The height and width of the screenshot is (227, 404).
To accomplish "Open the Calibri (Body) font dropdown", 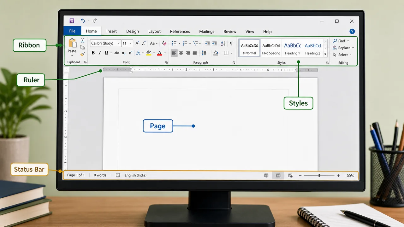I will 119,44.
